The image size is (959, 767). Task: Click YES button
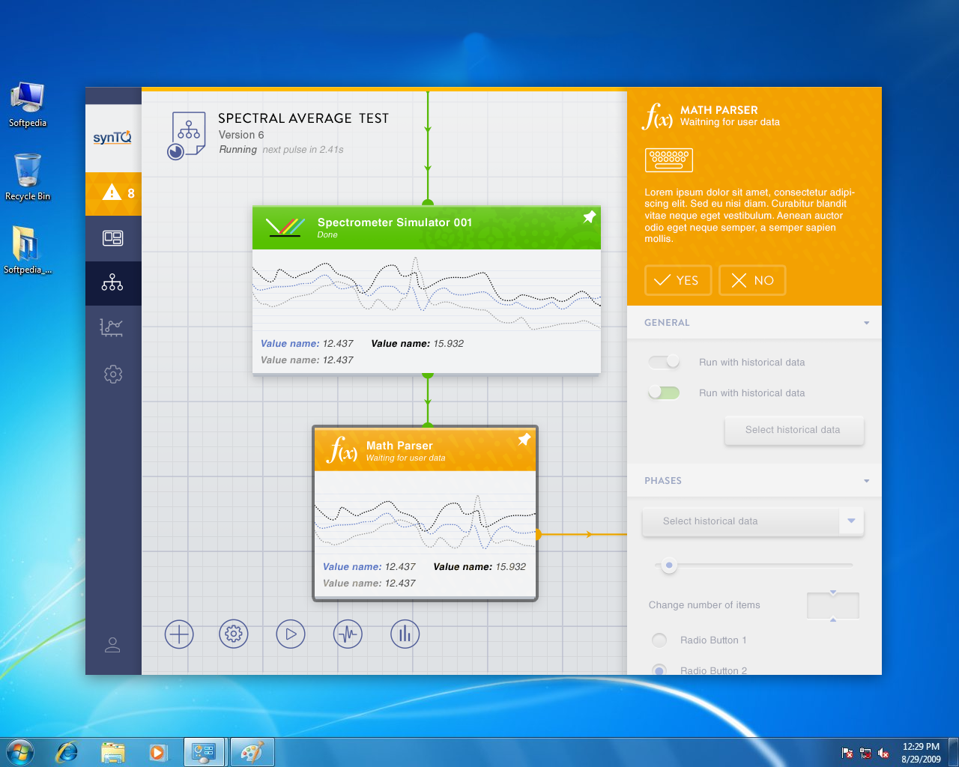(678, 280)
